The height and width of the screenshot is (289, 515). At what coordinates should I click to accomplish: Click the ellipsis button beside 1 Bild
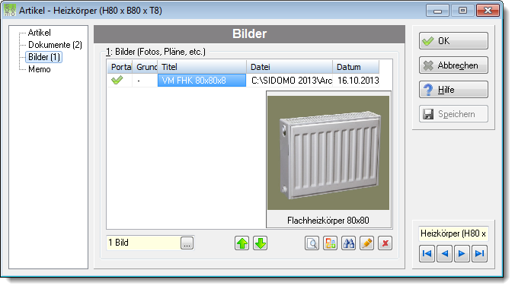[187, 243]
